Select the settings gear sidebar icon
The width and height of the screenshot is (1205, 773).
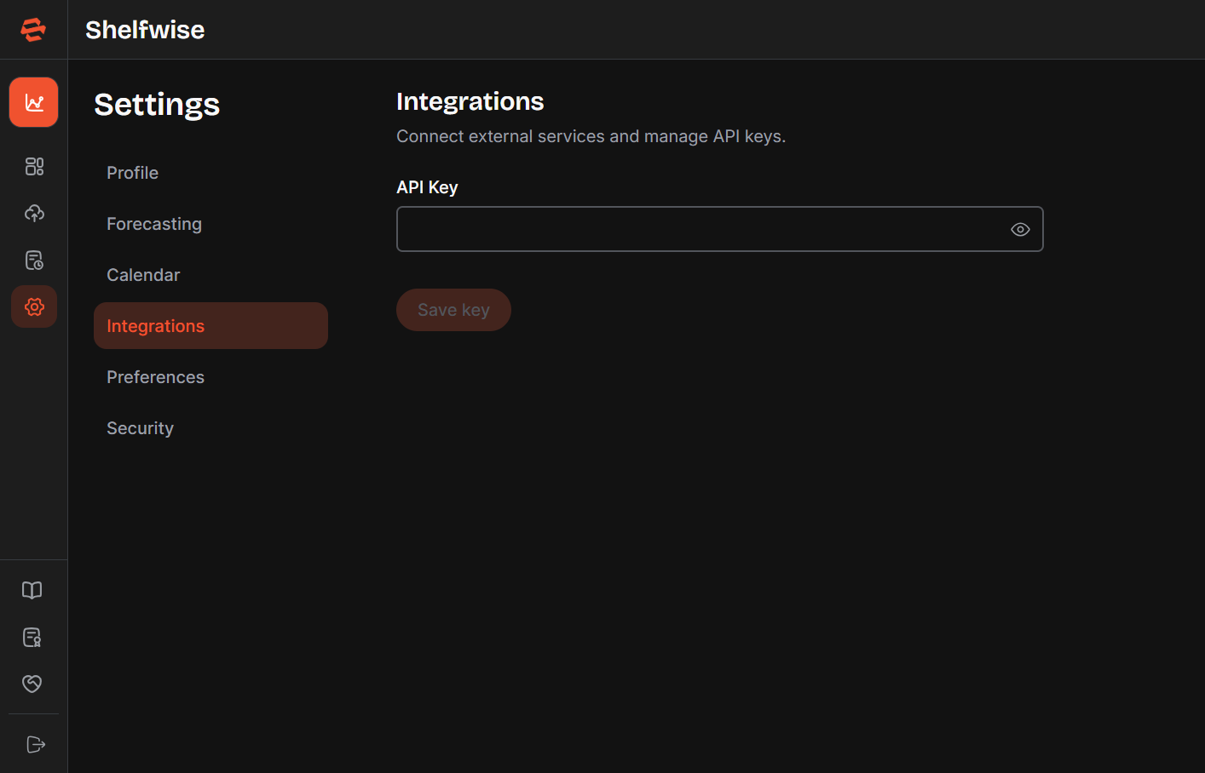coord(34,306)
